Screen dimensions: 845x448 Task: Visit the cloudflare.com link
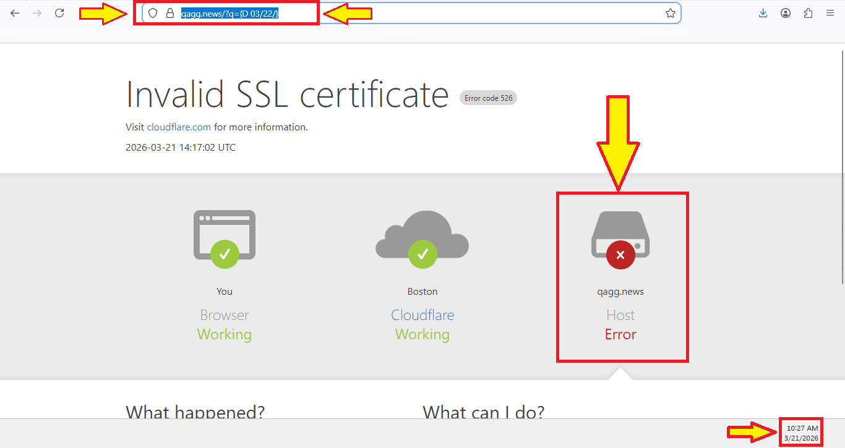click(x=179, y=127)
